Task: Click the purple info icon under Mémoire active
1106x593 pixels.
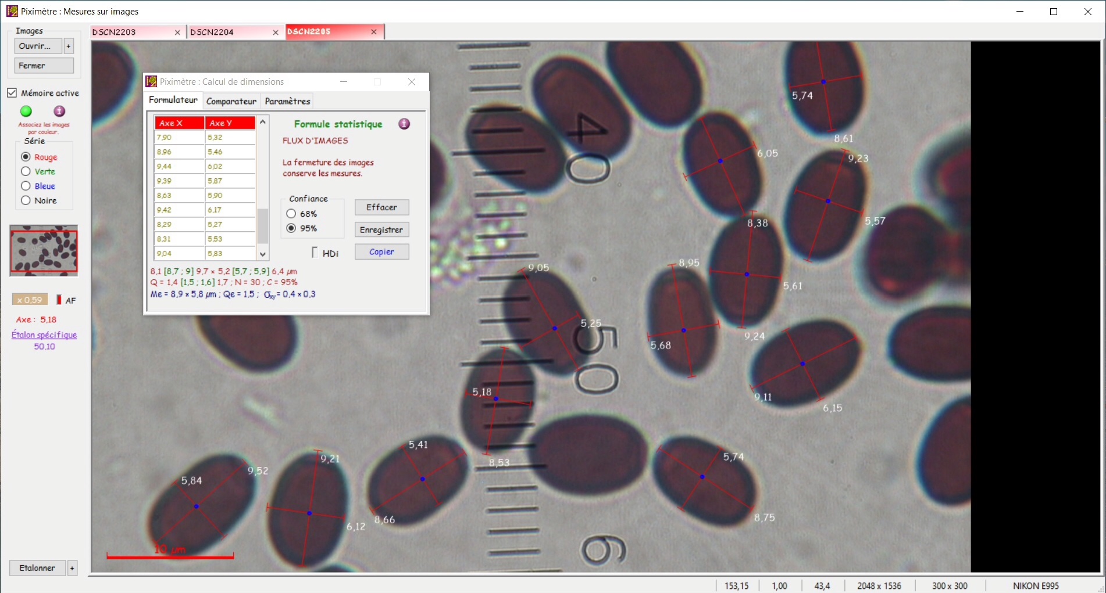Action: (59, 111)
